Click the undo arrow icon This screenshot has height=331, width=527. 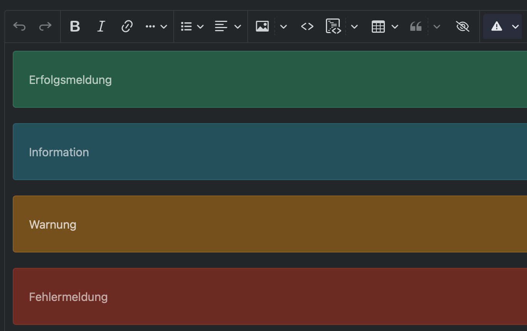pos(19,27)
